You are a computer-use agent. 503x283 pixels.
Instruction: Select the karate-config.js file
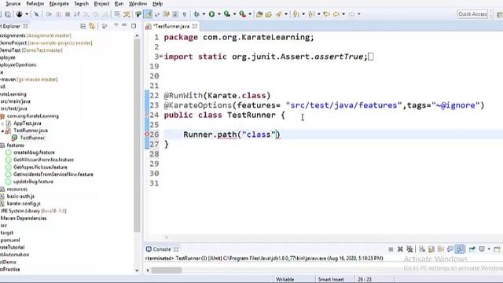pyautogui.click(x=24, y=204)
